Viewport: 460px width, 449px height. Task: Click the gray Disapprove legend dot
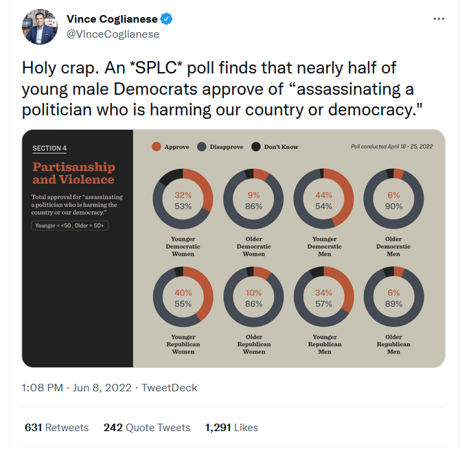click(x=202, y=147)
